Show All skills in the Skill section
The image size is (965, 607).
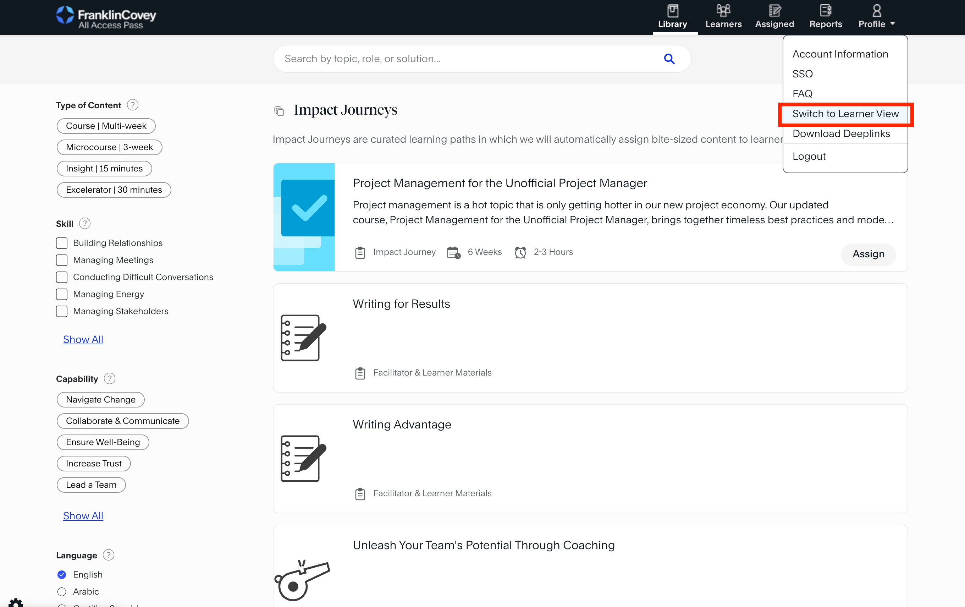pyautogui.click(x=83, y=339)
